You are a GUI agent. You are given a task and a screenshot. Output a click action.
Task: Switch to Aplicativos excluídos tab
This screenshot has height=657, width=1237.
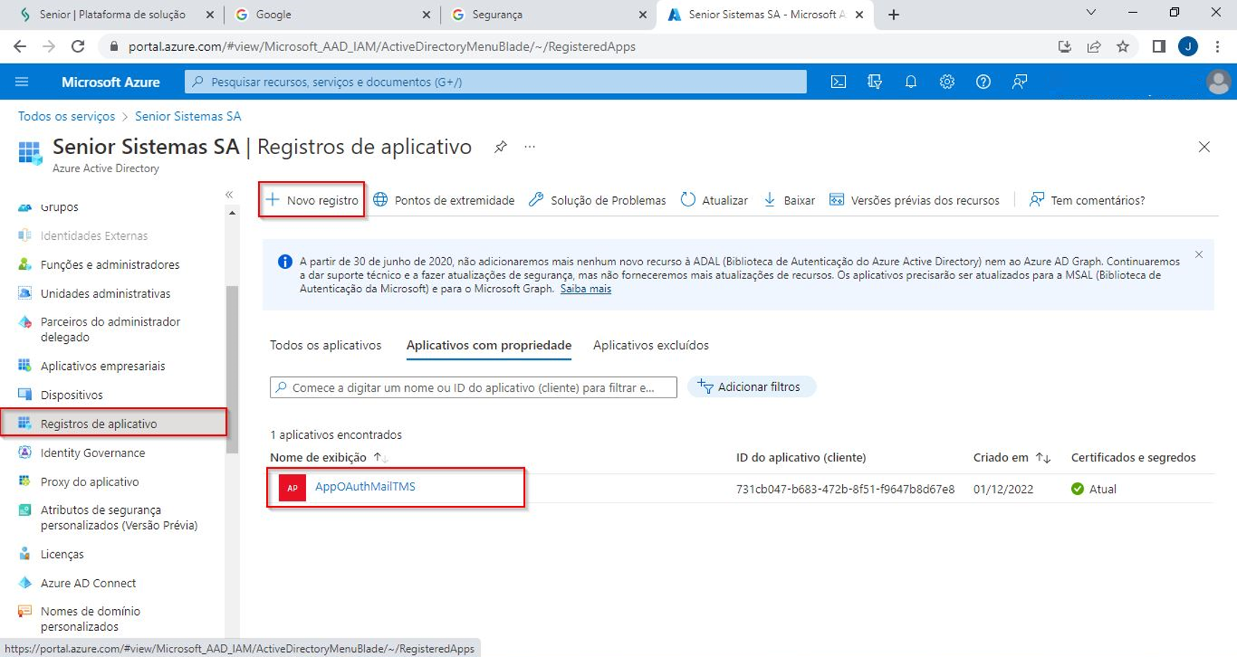coord(651,345)
